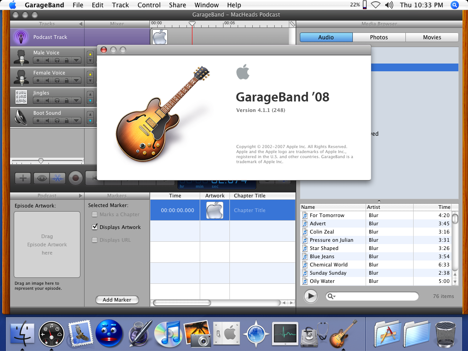The height and width of the screenshot is (351, 468).
Task: Click the Add Marker button
Action: tap(117, 300)
